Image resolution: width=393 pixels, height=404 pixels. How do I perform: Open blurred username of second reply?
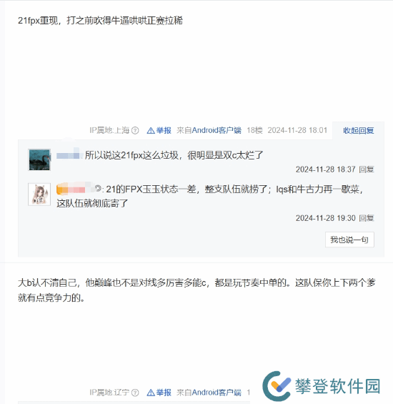pyautogui.click(x=75, y=189)
